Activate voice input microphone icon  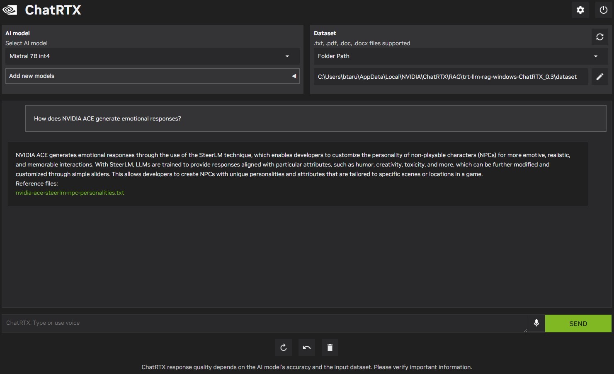tap(536, 323)
